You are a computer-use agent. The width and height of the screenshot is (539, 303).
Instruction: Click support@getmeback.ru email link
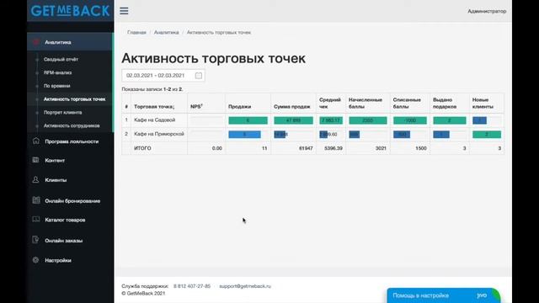pyautogui.click(x=245, y=286)
